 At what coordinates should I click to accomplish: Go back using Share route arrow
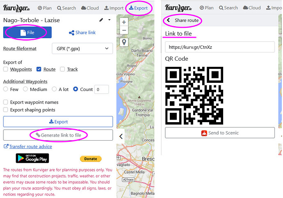168,20
